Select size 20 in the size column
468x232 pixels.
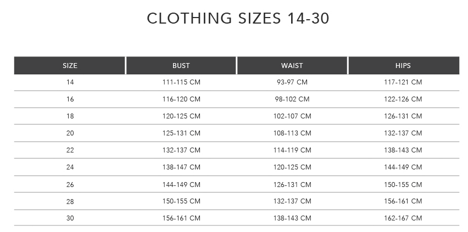(70, 133)
